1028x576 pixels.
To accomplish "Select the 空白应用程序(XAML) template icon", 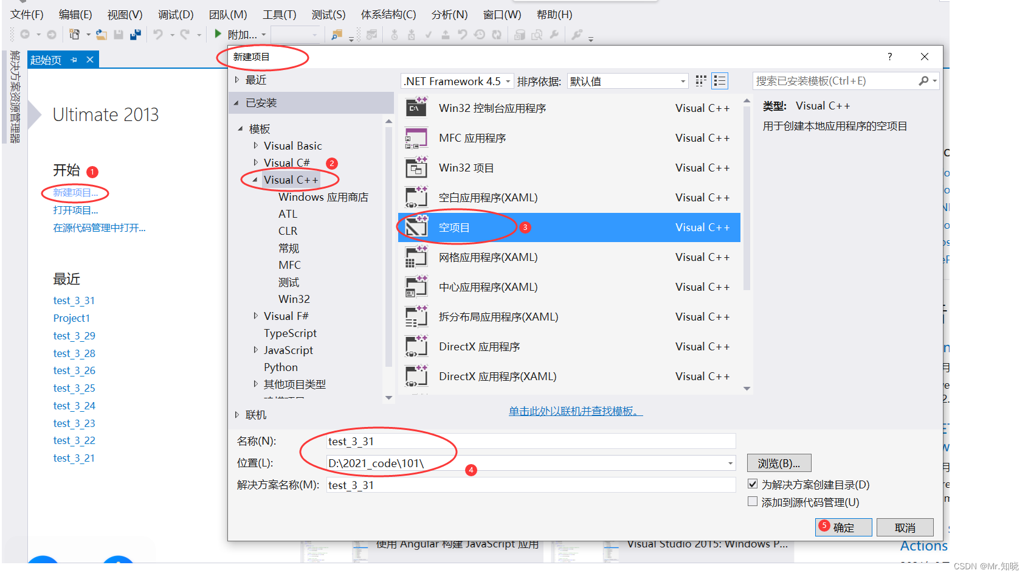I will coord(416,198).
